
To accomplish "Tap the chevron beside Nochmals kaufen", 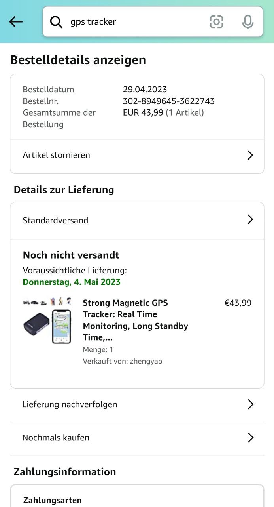I will (x=250, y=438).
